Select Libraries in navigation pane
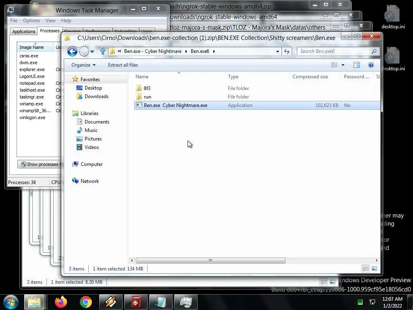This screenshot has height=310, width=413. pyautogui.click(x=89, y=113)
